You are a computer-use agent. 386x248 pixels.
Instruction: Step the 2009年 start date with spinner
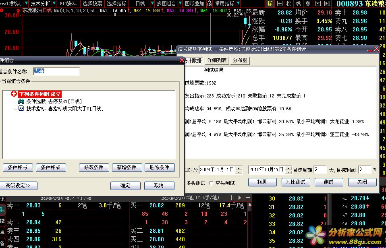click(x=239, y=170)
